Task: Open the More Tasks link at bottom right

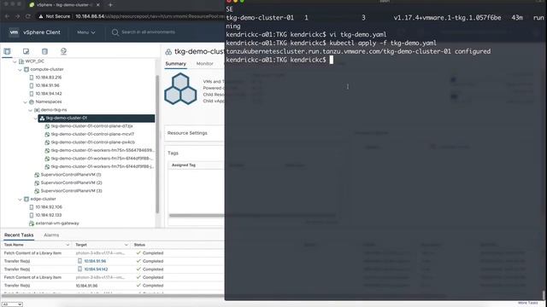Action: (528, 304)
